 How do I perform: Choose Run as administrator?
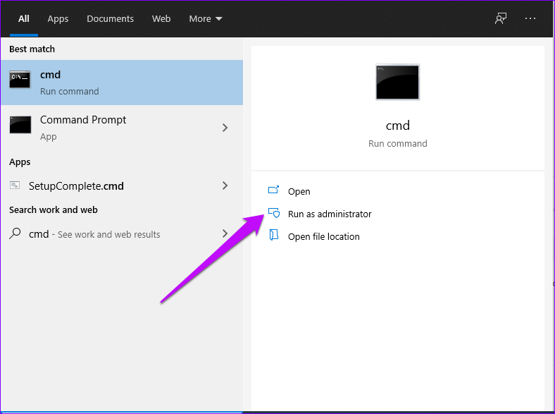point(330,214)
